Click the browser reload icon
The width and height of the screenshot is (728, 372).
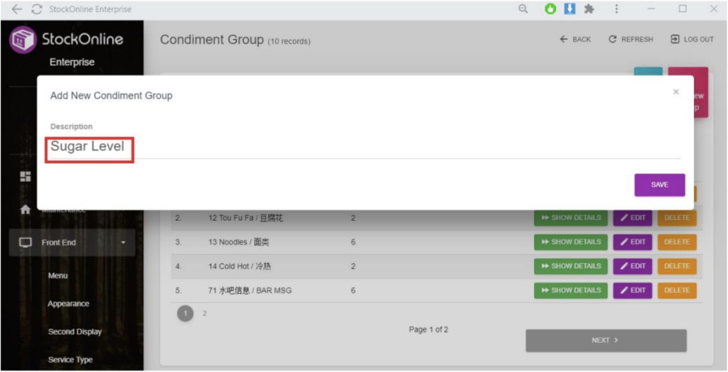36,9
